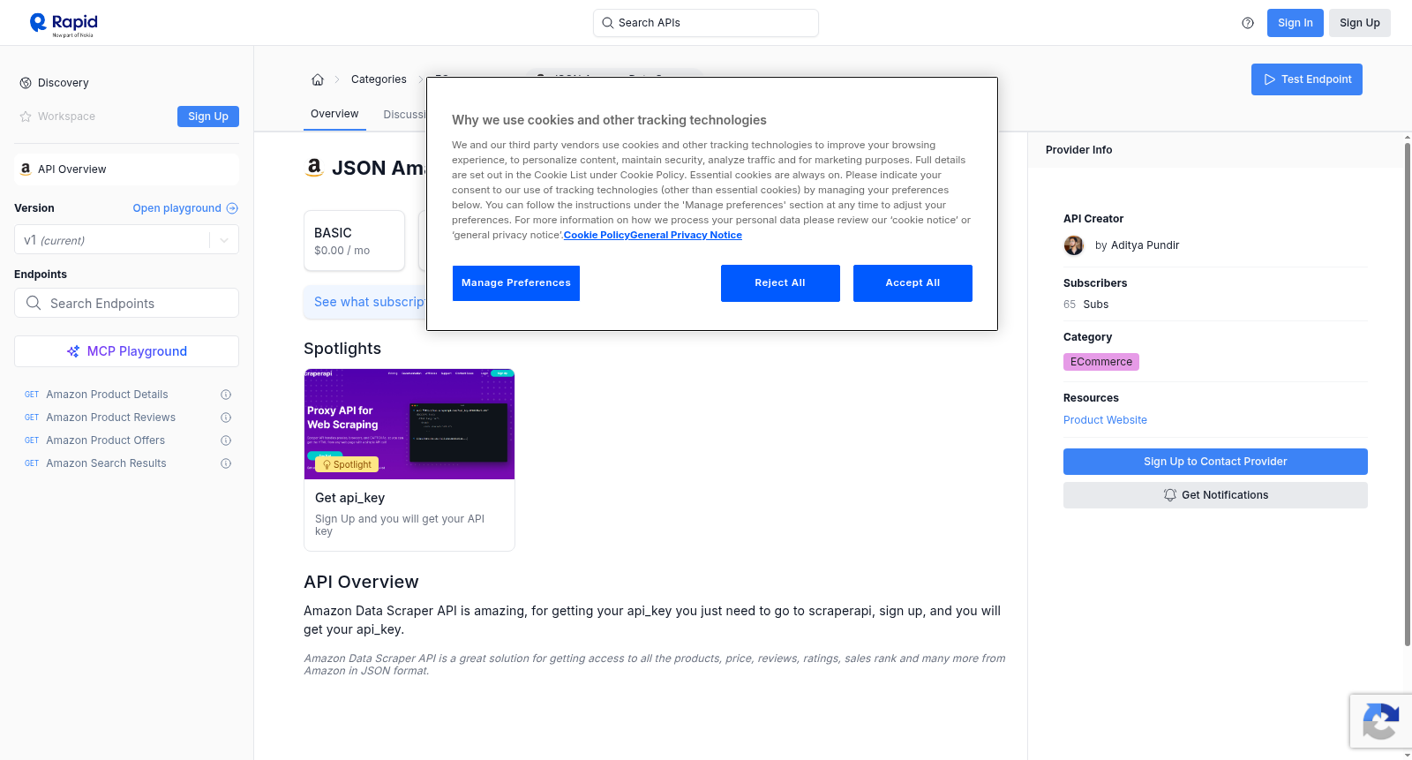Click the search magnifier icon in the header
Screen dimensions: 1412x760
[607, 23]
